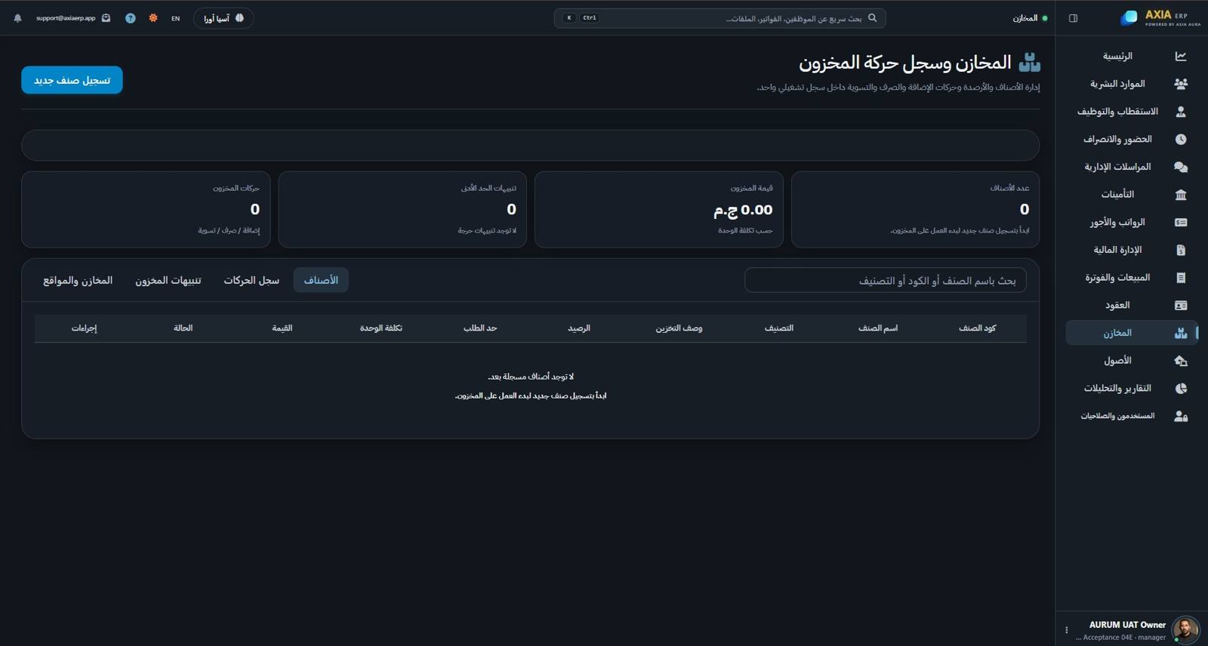Click the mail icon beside support email

(106, 18)
